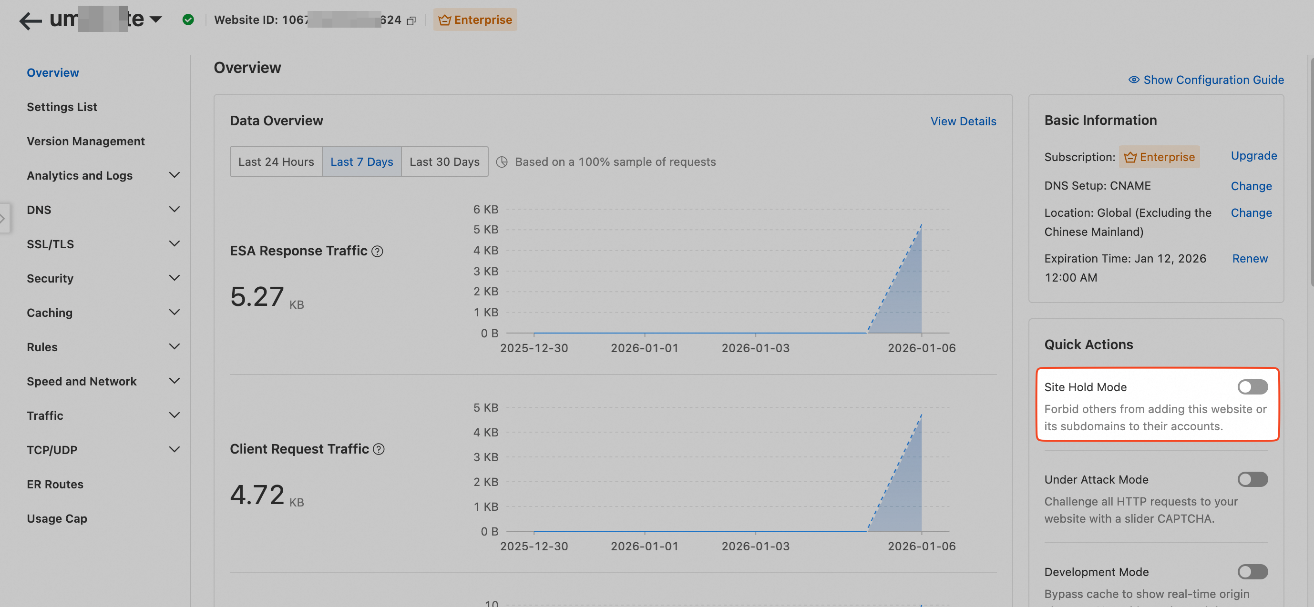Click the Expiration Time text
1314x607 pixels.
point(1125,268)
